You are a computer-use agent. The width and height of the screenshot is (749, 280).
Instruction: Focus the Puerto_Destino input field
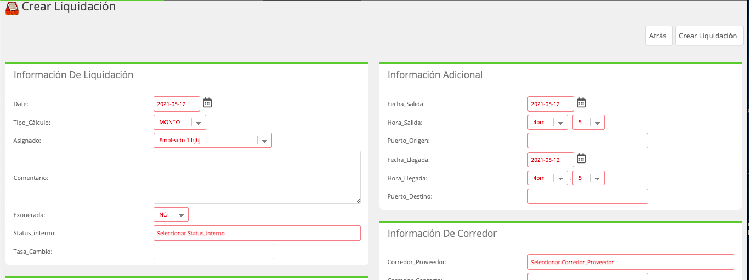point(588,196)
